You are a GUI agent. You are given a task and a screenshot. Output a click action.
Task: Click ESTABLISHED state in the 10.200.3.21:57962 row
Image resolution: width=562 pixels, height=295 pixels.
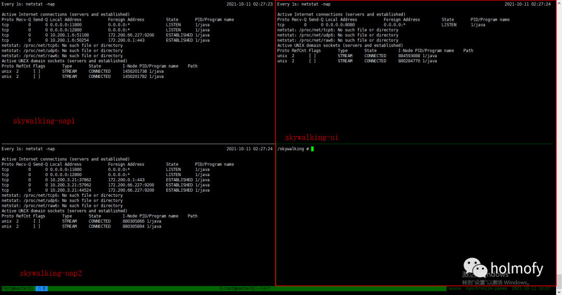pyautogui.click(x=179, y=185)
